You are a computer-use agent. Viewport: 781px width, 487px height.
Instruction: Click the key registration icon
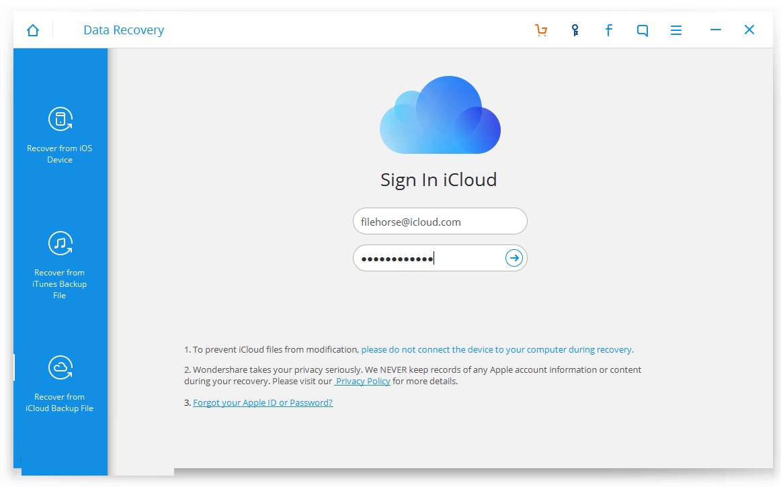click(x=575, y=30)
